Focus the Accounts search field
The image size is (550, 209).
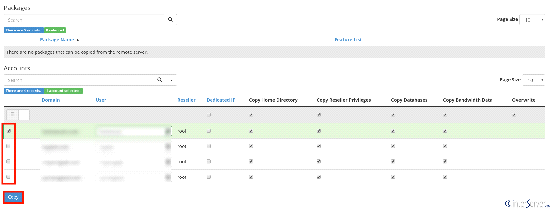pos(78,80)
